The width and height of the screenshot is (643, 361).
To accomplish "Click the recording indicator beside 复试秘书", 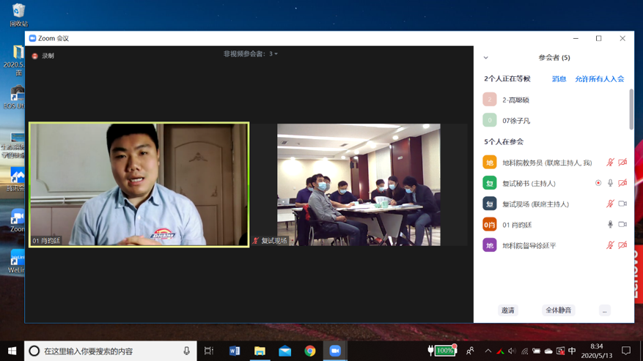I will [598, 183].
